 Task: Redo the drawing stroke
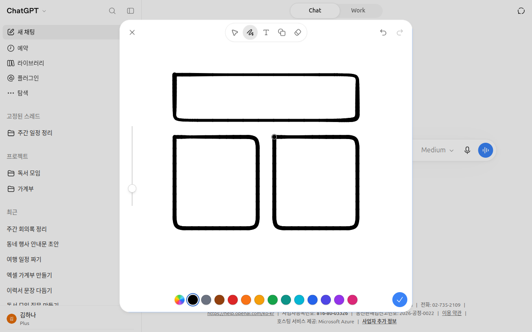[x=400, y=32]
